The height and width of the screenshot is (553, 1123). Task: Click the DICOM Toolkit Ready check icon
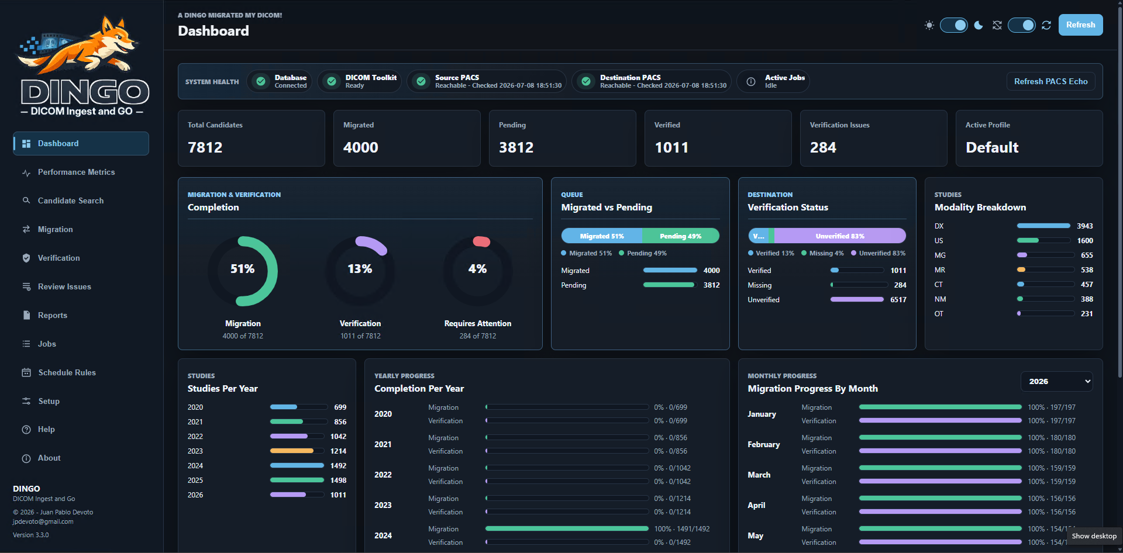tap(332, 81)
